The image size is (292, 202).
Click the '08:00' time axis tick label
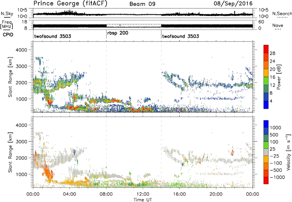[x=106, y=194]
